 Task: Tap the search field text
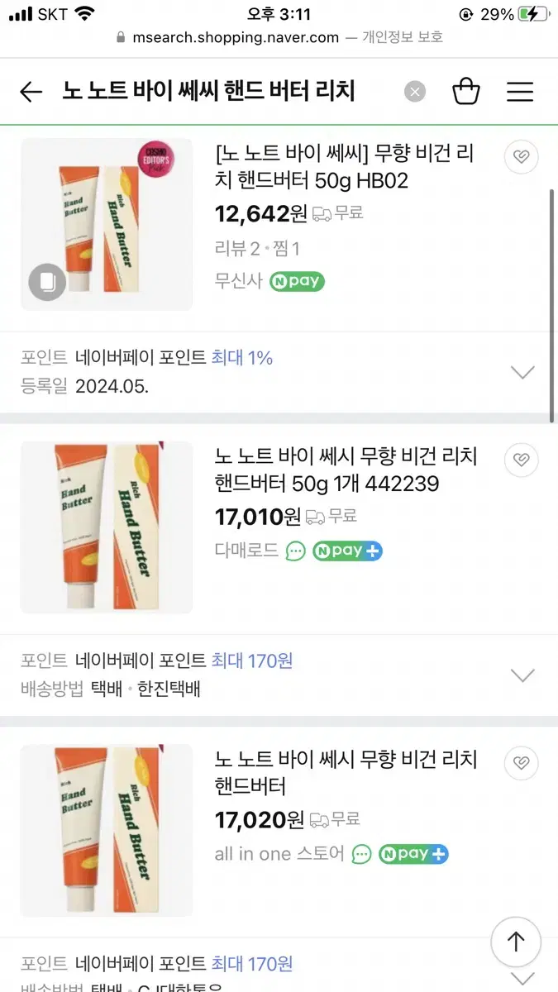pos(208,91)
